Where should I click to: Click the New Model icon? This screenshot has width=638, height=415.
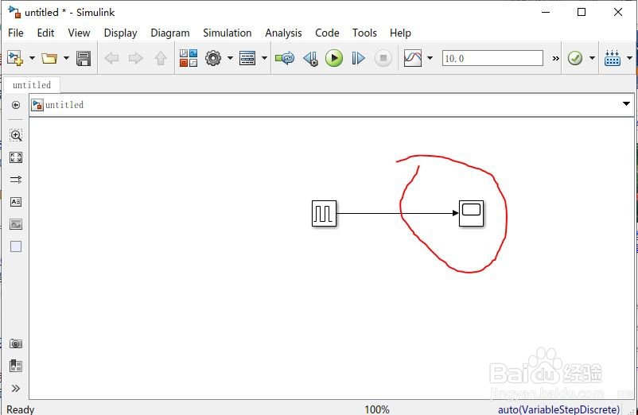[x=15, y=58]
